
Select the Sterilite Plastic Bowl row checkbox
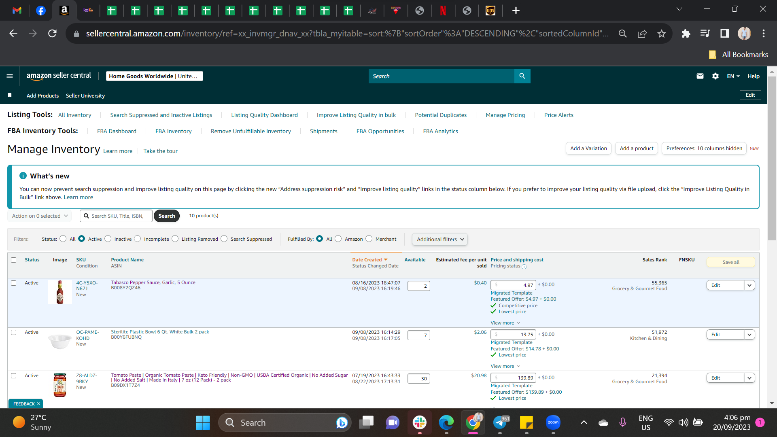[x=14, y=333]
